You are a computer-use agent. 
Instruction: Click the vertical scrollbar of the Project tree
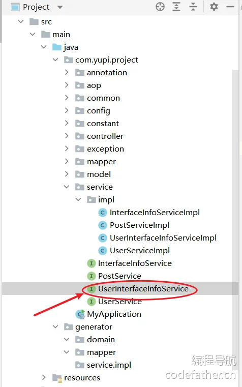[235, 220]
